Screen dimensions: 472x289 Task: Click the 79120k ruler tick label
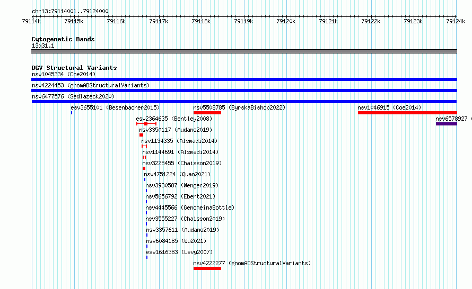pos(286,21)
